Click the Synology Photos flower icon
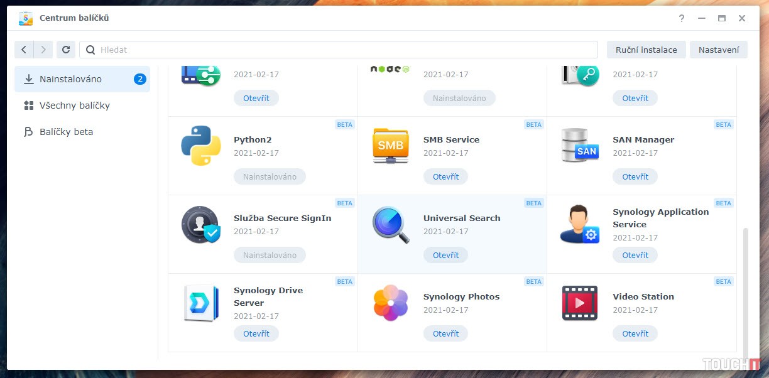This screenshot has width=769, height=378. [390, 303]
